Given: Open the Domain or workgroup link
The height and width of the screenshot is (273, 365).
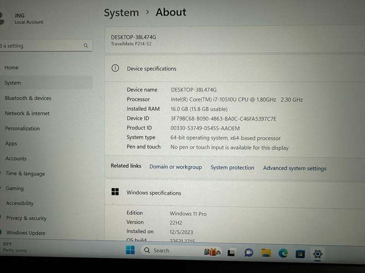Looking at the screenshot, I should coord(176,167).
